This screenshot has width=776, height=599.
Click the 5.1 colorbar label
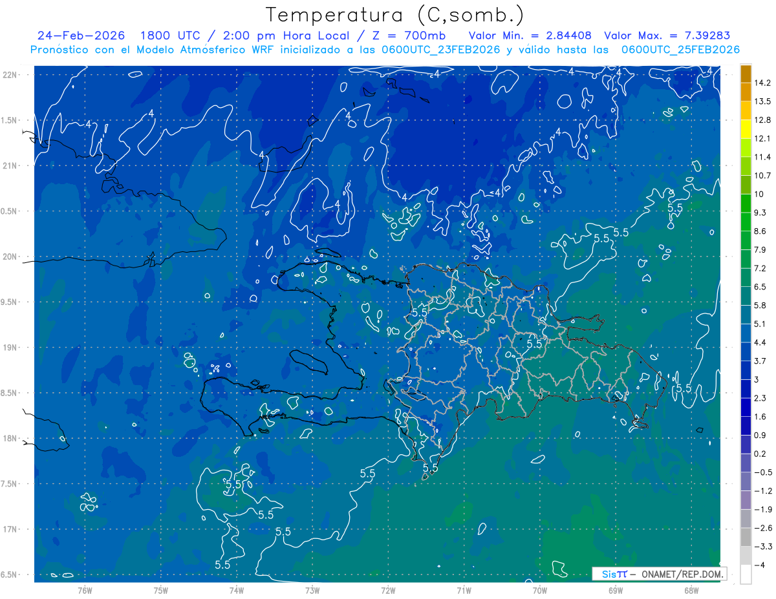coord(760,324)
